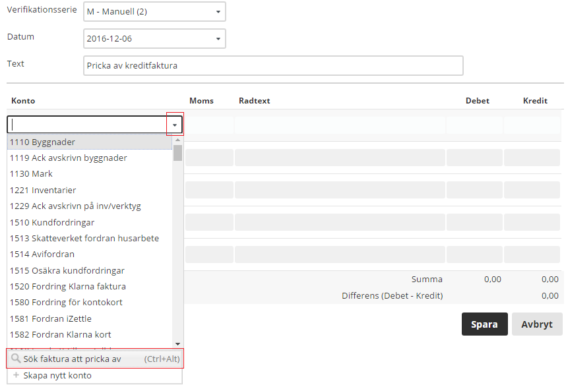Select 1580 Fordring för kontokort

[x=90, y=302]
